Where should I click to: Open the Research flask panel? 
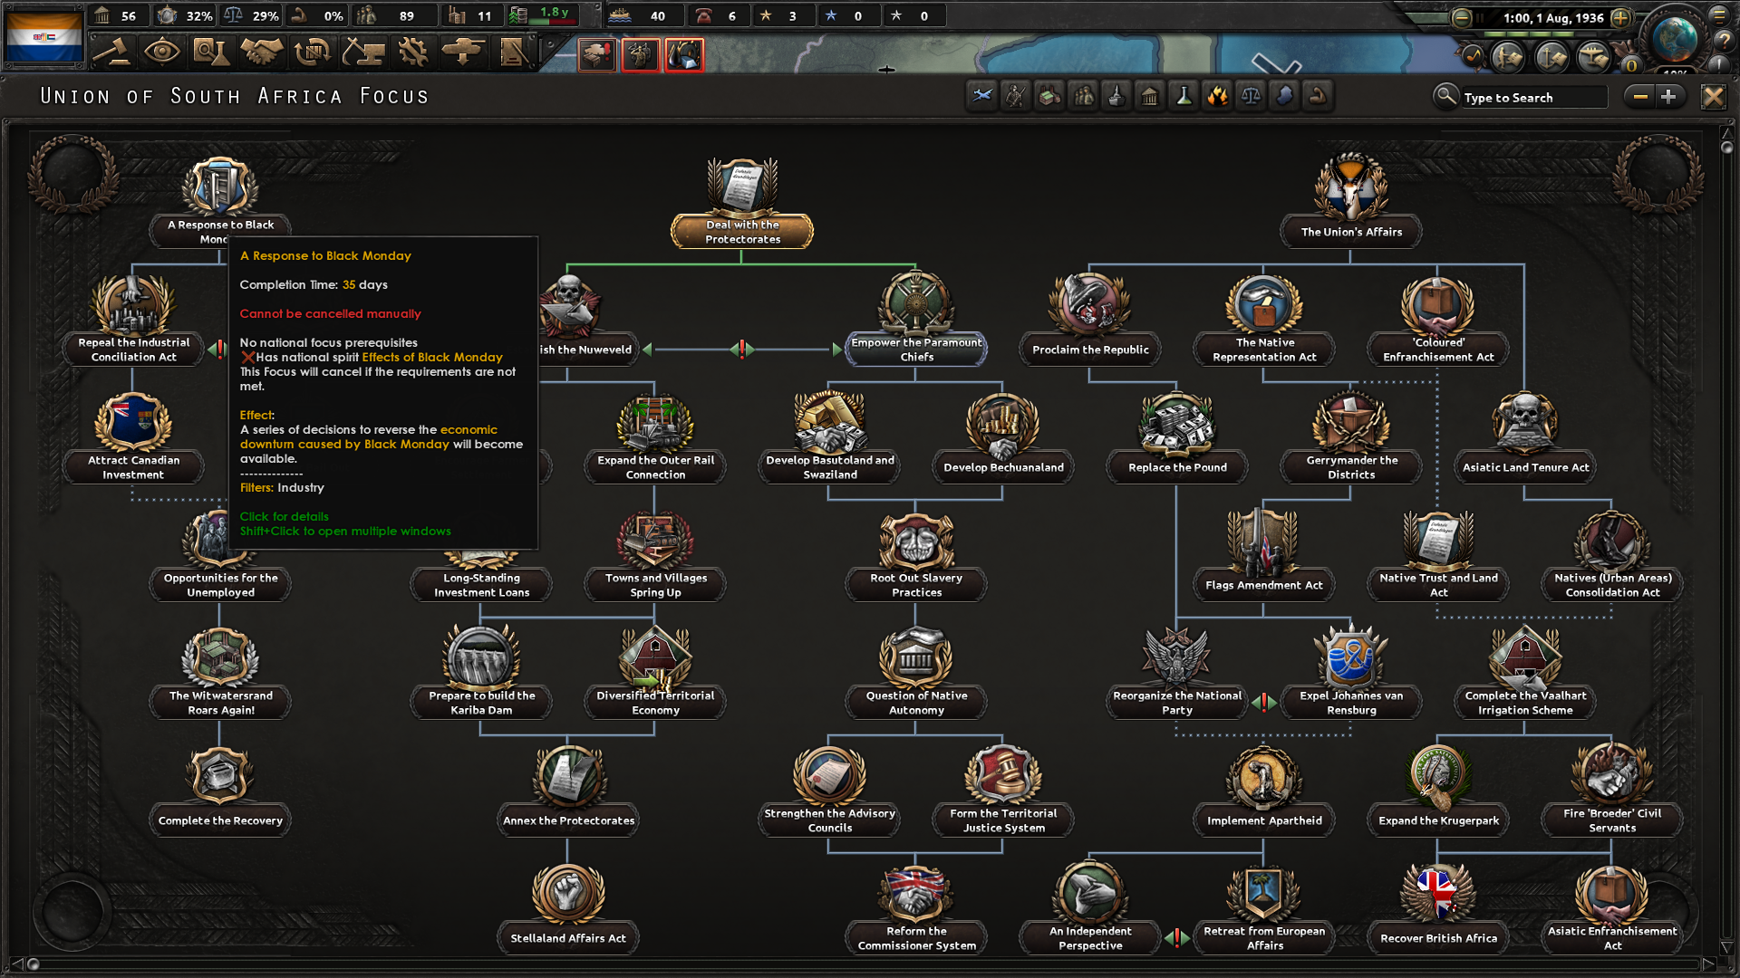click(x=211, y=52)
